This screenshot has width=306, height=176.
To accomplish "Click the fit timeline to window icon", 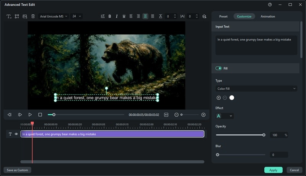I will [x=166, y=115].
